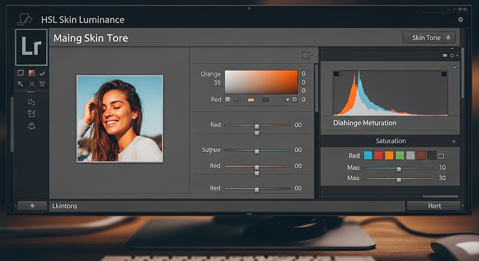This screenshot has width=479, height=261.
Task: Click the Mau slider with value 10
Action: pyautogui.click(x=399, y=168)
